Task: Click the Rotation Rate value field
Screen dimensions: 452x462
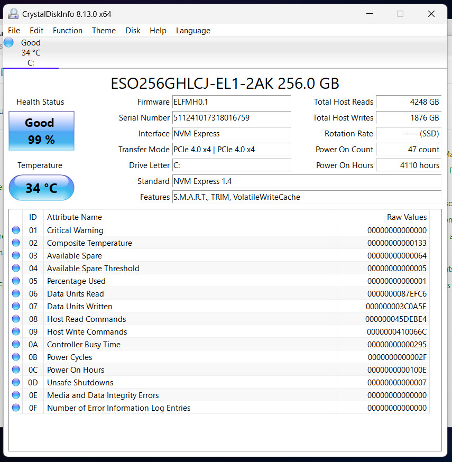Action: pyautogui.click(x=409, y=134)
